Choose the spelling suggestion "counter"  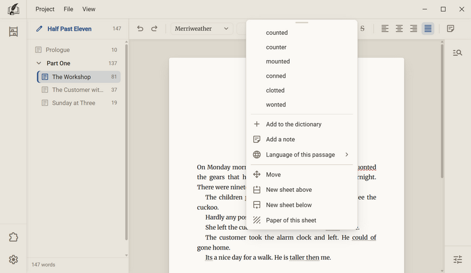[x=301, y=47]
